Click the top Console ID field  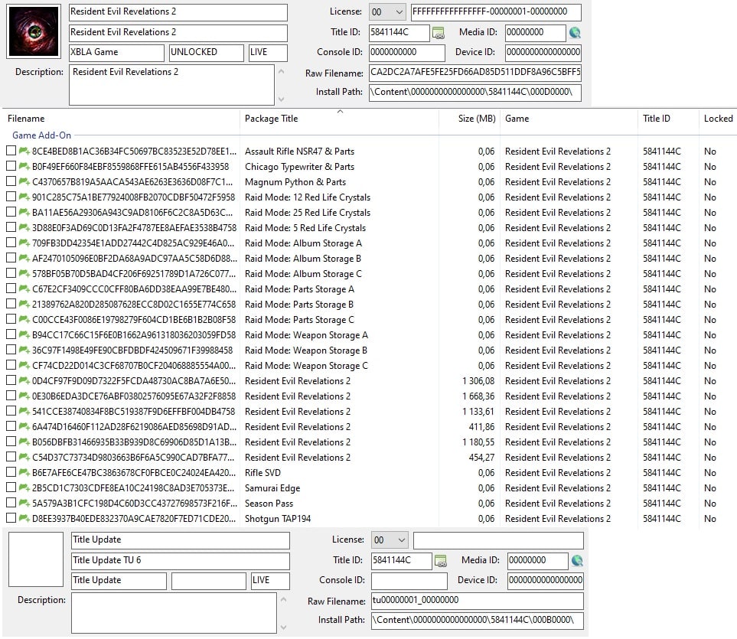tap(407, 52)
